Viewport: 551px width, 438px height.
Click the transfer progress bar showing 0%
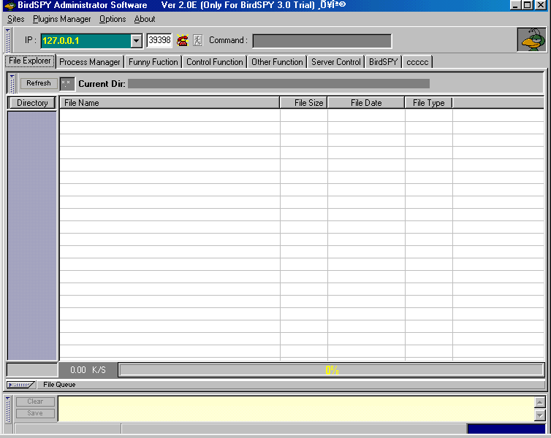pyautogui.click(x=331, y=370)
